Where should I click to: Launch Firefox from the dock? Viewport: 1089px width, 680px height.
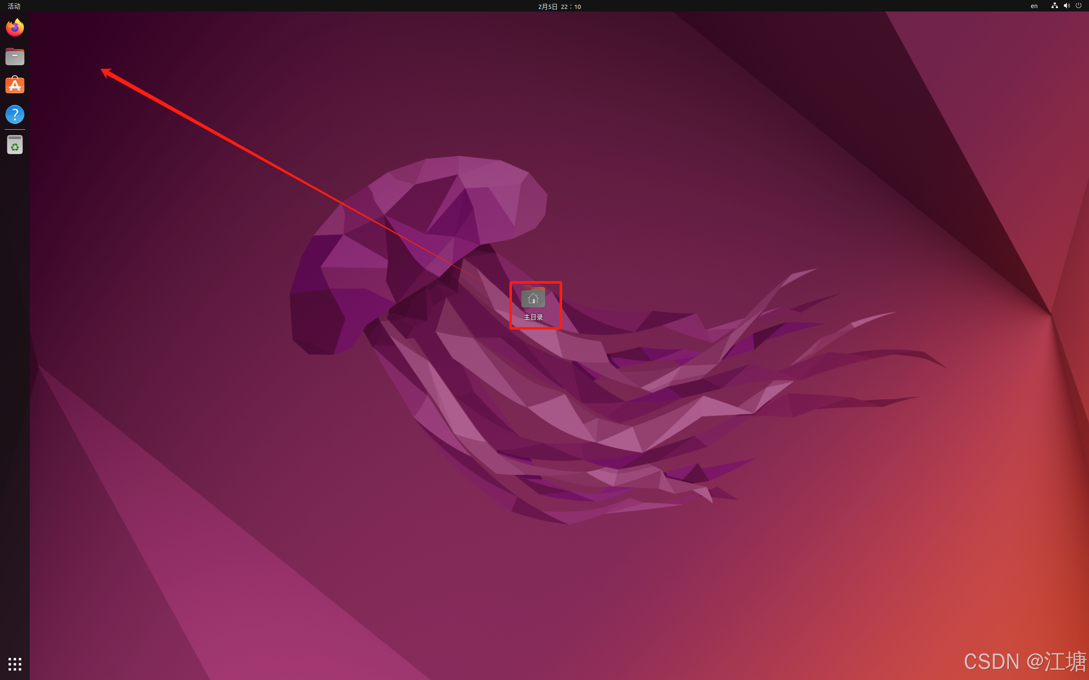pyautogui.click(x=15, y=28)
